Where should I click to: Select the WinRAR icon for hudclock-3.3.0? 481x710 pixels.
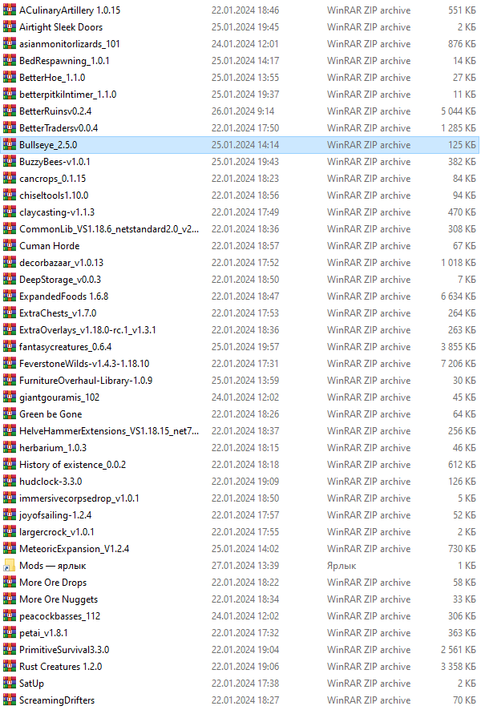[x=10, y=482]
